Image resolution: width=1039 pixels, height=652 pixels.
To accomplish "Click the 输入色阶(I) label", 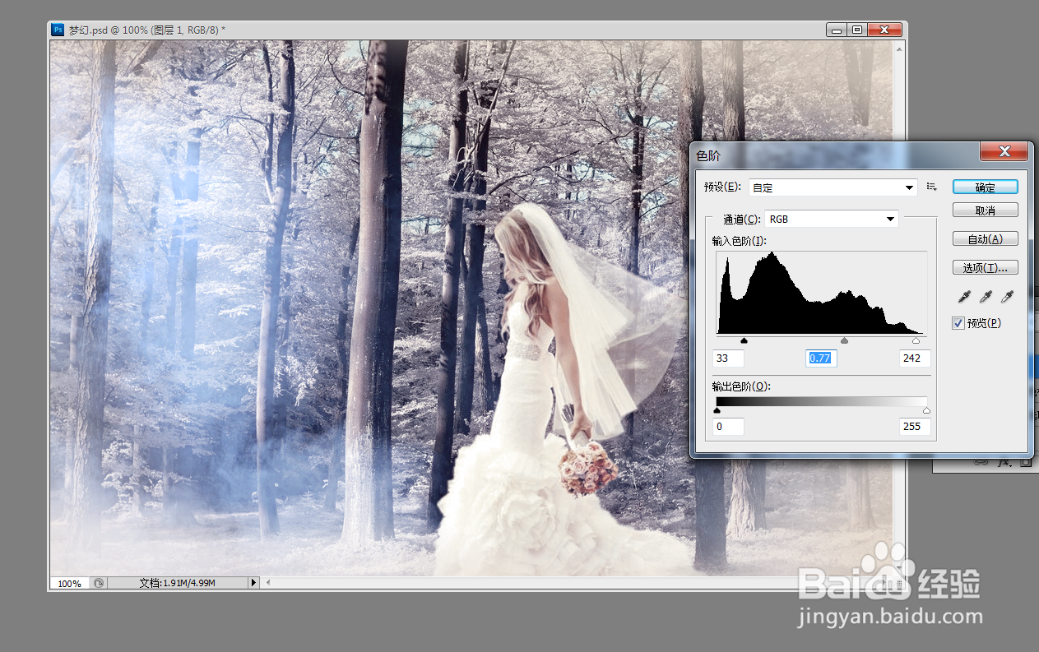I will pyautogui.click(x=740, y=241).
